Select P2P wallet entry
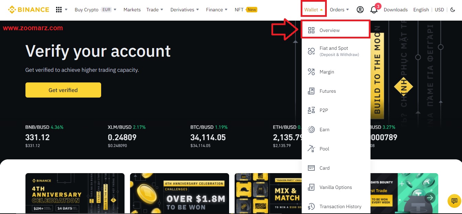 tap(336, 110)
